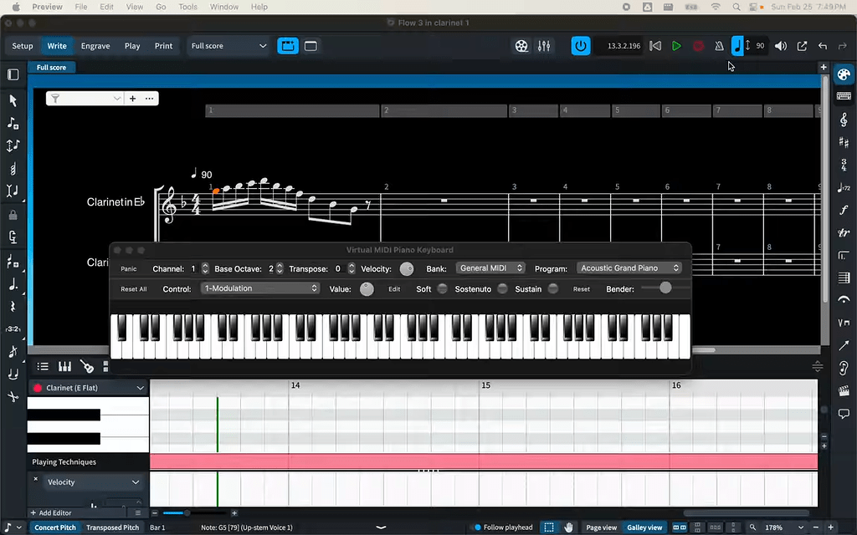This screenshot has width=857, height=535.
Task: Undo the last action with left arrow
Action: [x=823, y=46]
